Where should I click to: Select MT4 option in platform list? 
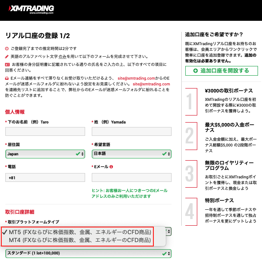pos(80,240)
